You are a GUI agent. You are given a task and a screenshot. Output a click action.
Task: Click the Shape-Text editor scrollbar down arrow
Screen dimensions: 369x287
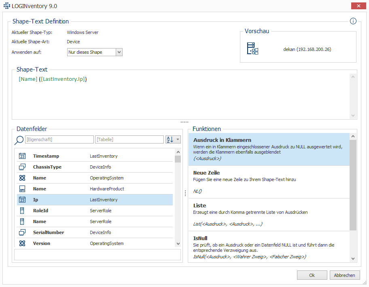353,116
